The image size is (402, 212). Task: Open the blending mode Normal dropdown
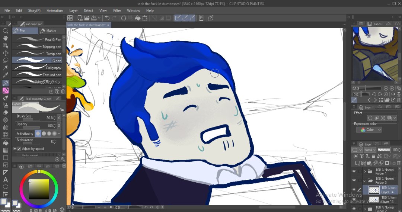[370, 150]
